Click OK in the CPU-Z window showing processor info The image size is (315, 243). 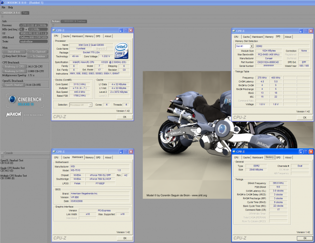[x=125, y=117]
